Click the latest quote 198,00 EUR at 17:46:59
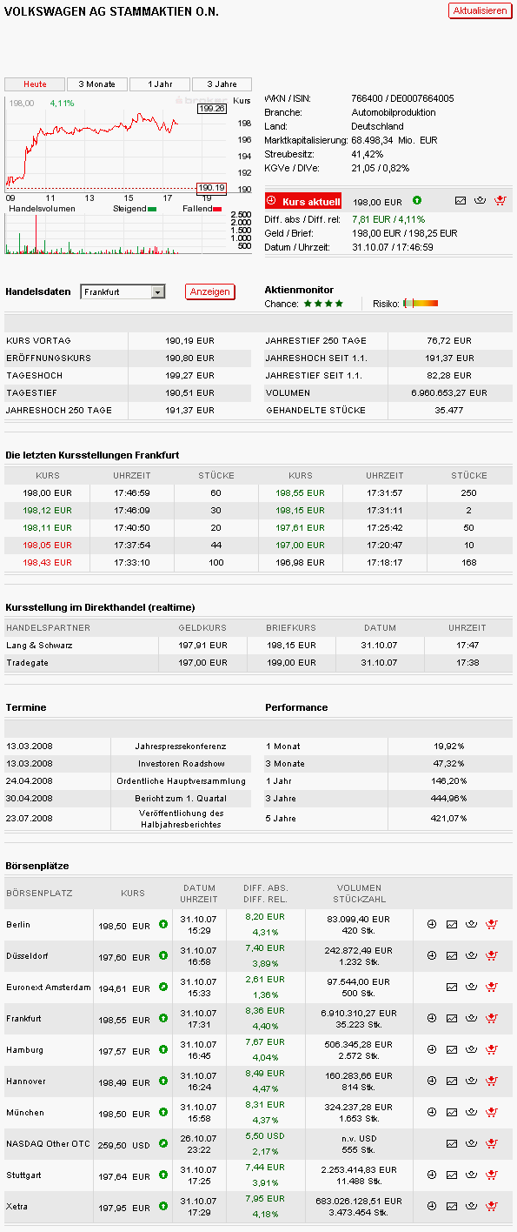Screen dimensions: 517x1232 pos(48,492)
